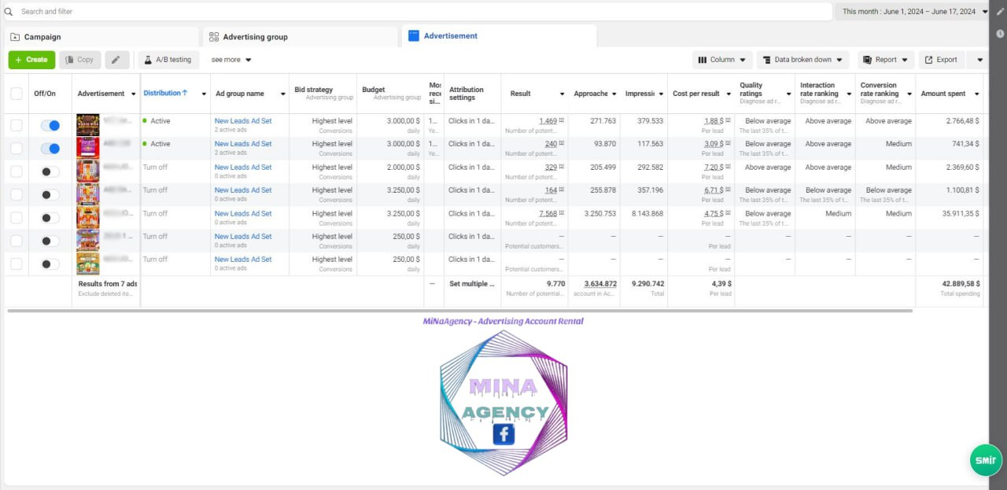Check the row with 1.469 results

point(17,126)
